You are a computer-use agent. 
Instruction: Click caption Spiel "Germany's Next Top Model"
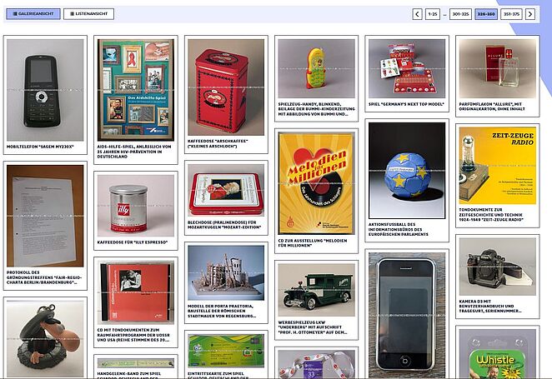406,104
